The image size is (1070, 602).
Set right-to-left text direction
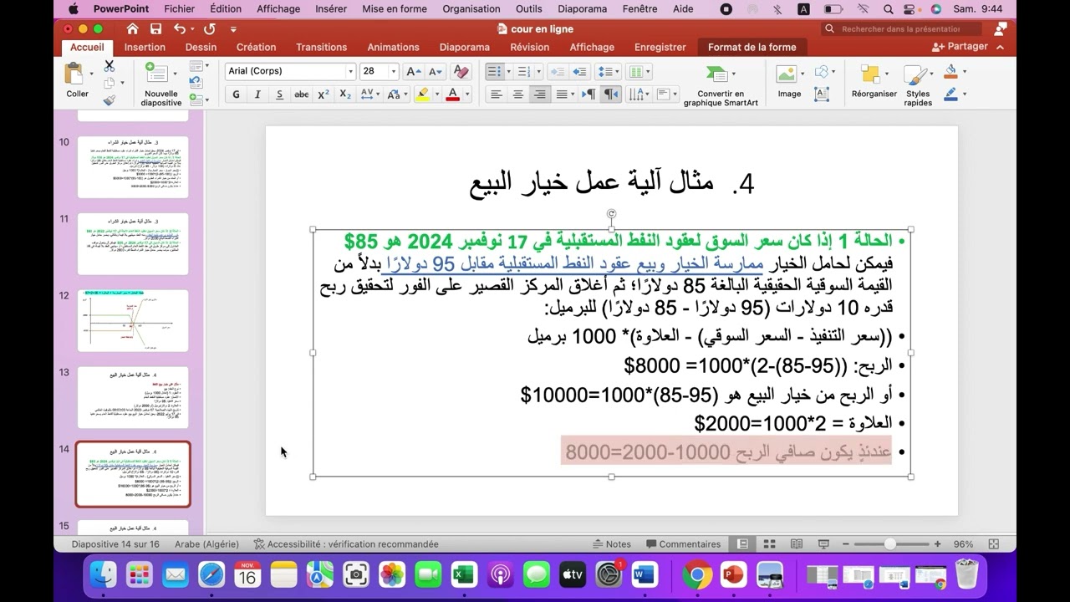[x=612, y=94]
